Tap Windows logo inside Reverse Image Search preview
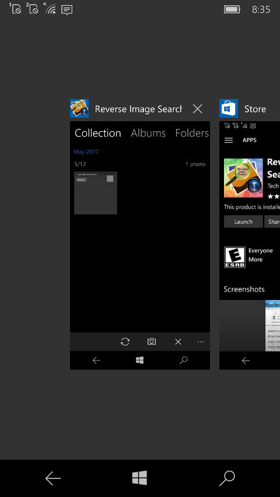Screen dimensions: 280x497 coord(139,361)
